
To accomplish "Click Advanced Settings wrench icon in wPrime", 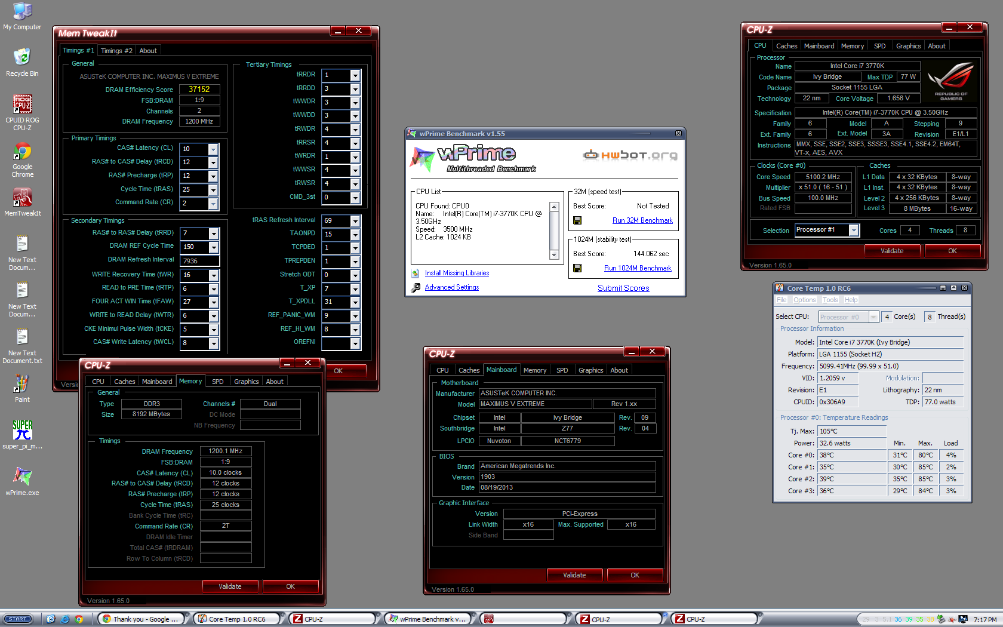I will (x=416, y=287).
